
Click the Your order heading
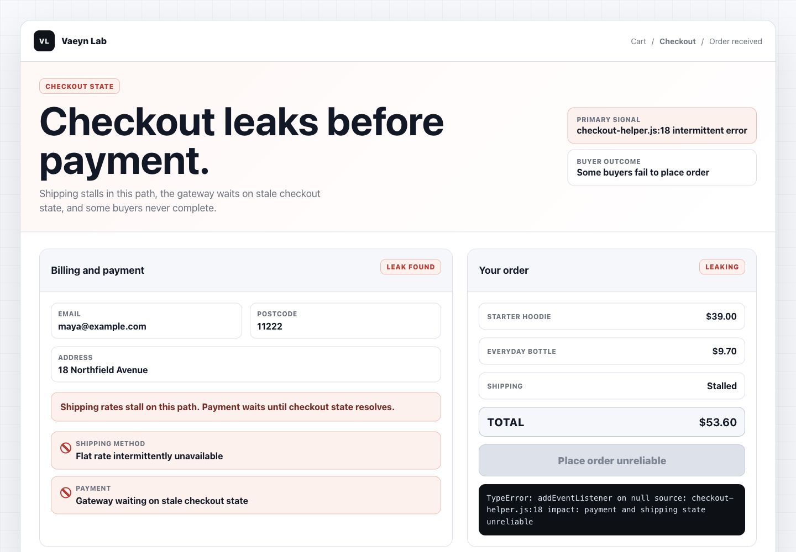pos(504,270)
